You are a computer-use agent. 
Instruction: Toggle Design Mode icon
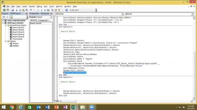click(x=48, y=10)
